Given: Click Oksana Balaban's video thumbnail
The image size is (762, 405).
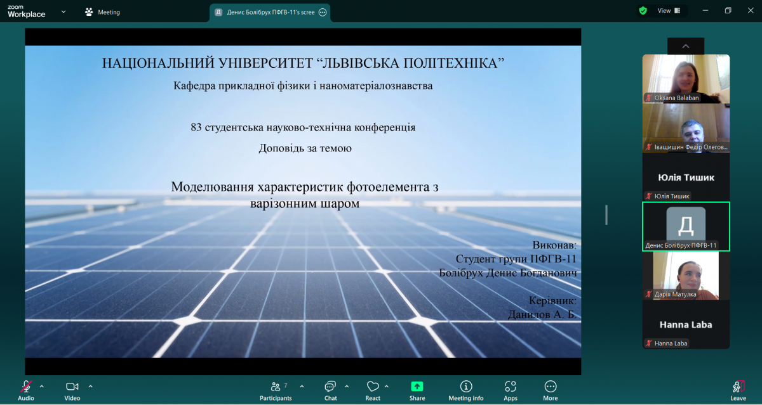Looking at the screenshot, I should click(685, 79).
